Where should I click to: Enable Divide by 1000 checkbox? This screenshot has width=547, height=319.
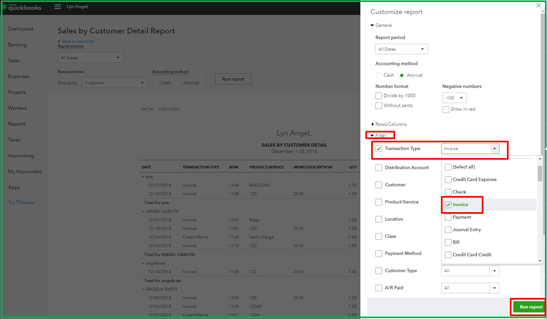click(x=379, y=96)
